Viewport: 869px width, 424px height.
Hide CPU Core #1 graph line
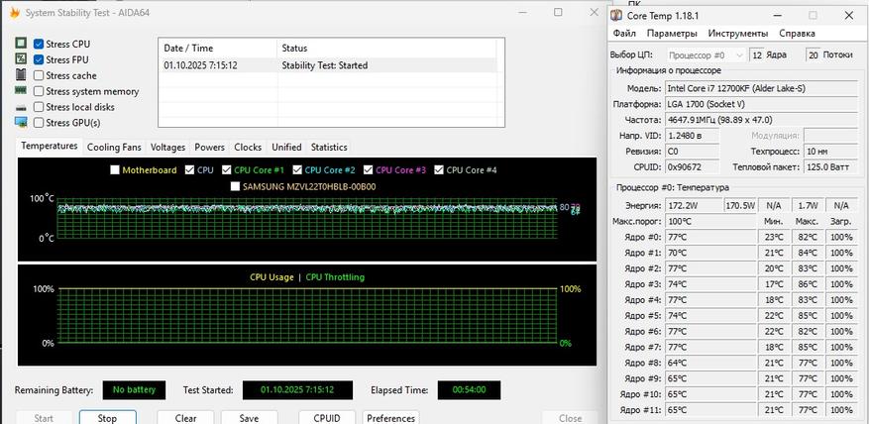point(226,170)
